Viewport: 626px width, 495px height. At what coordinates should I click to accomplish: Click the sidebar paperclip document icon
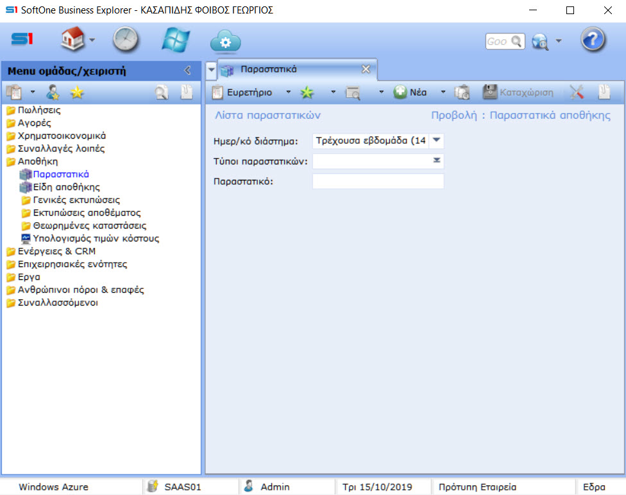tap(187, 92)
